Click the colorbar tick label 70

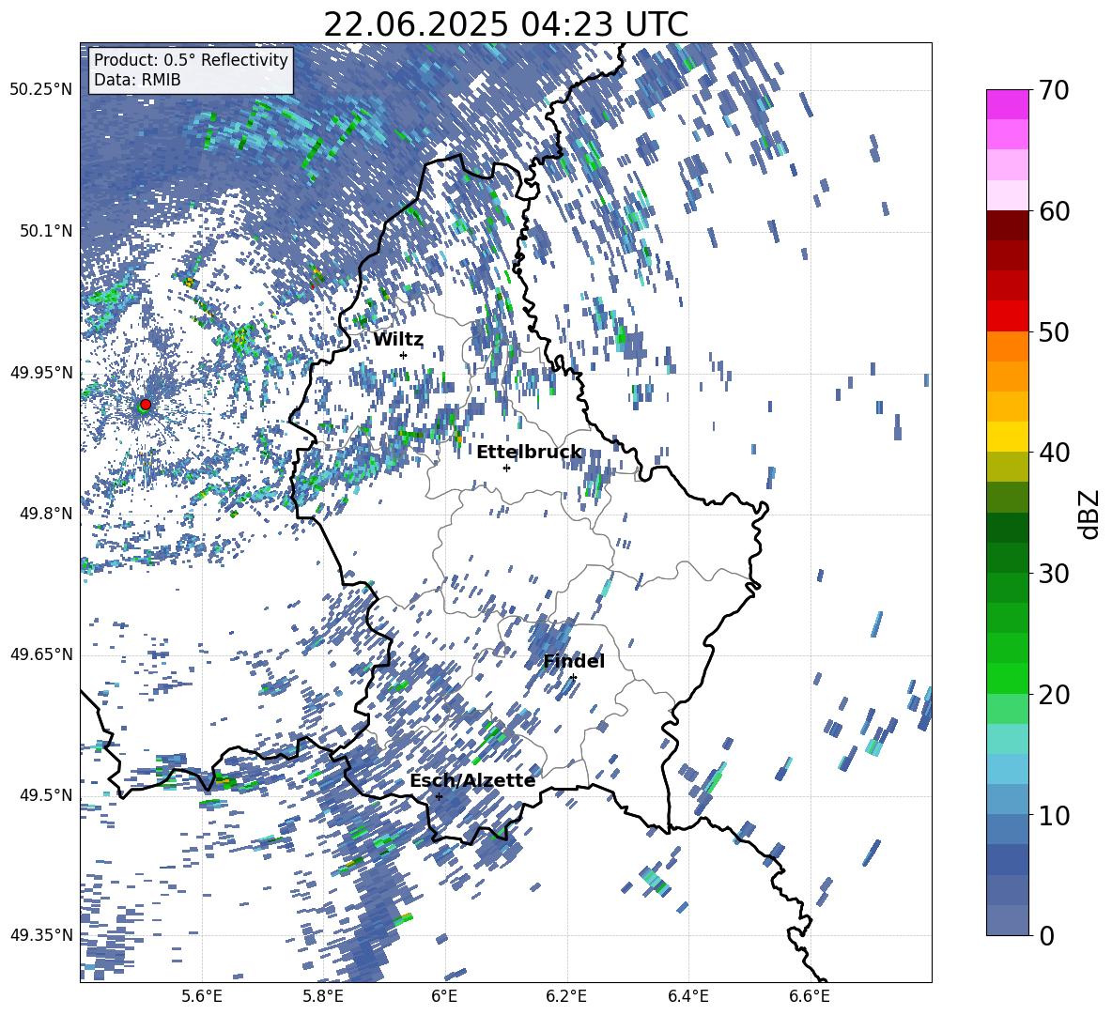(x=1054, y=91)
